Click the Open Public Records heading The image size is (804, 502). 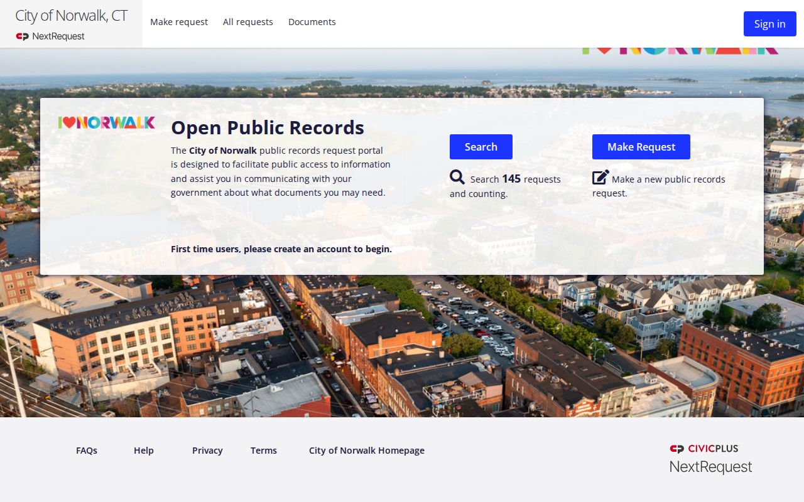268,127
